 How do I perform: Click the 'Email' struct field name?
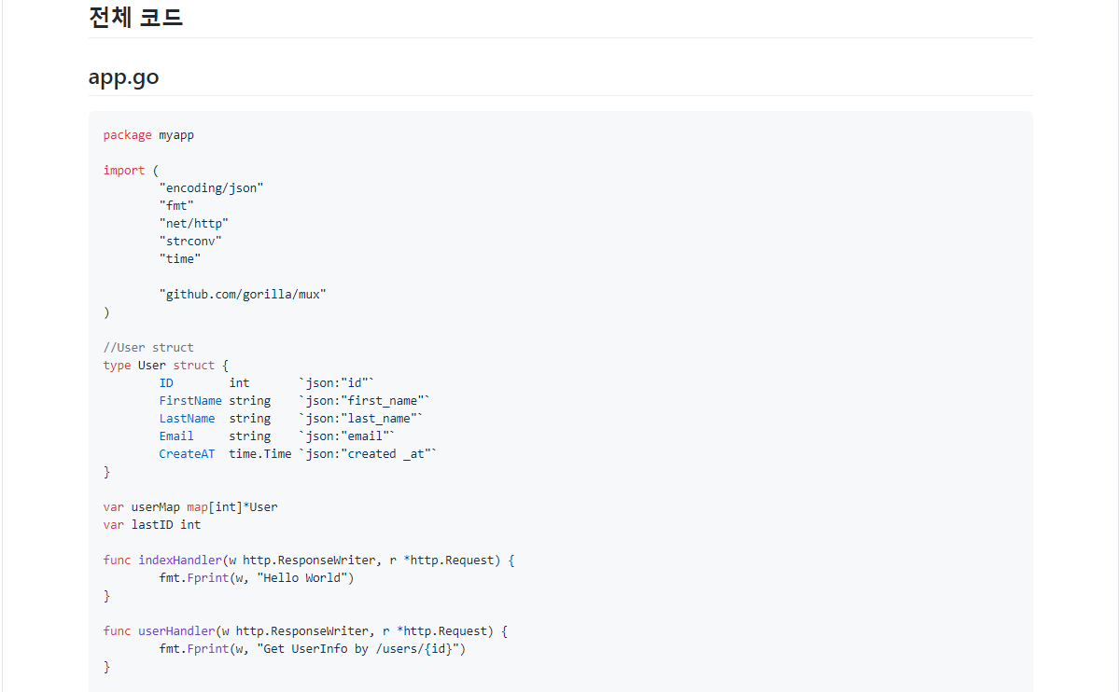tap(176, 436)
